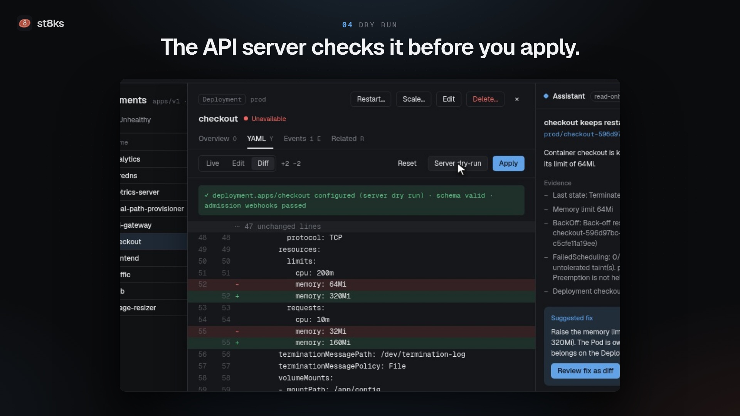
Task: Select the image-resizer deployment row
Action: 153,308
